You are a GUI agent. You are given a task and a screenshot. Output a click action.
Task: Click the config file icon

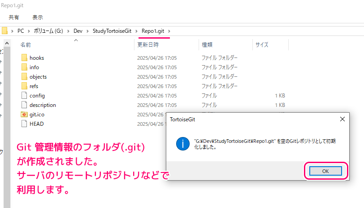point(24,95)
